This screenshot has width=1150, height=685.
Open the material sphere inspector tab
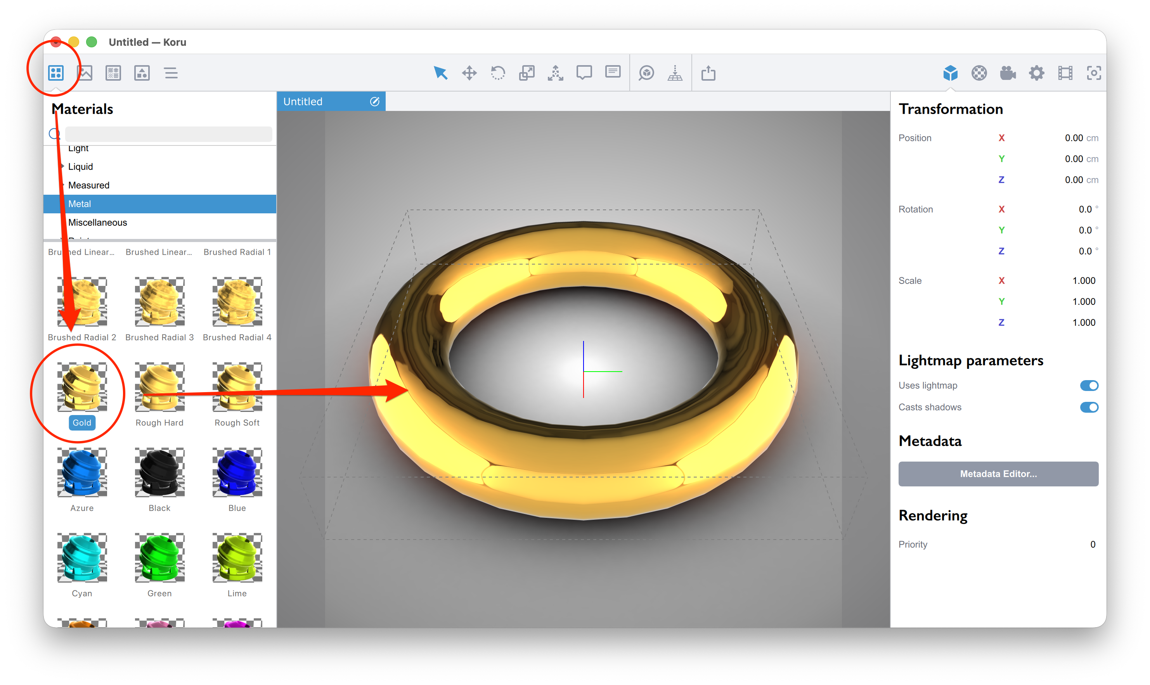(x=979, y=73)
